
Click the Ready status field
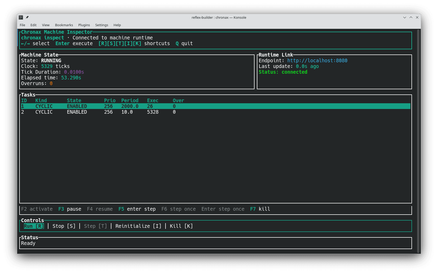[x=28, y=243]
